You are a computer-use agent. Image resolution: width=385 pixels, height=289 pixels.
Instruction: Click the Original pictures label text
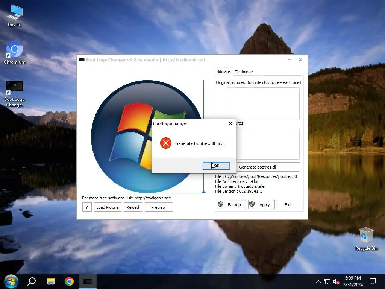(x=258, y=82)
